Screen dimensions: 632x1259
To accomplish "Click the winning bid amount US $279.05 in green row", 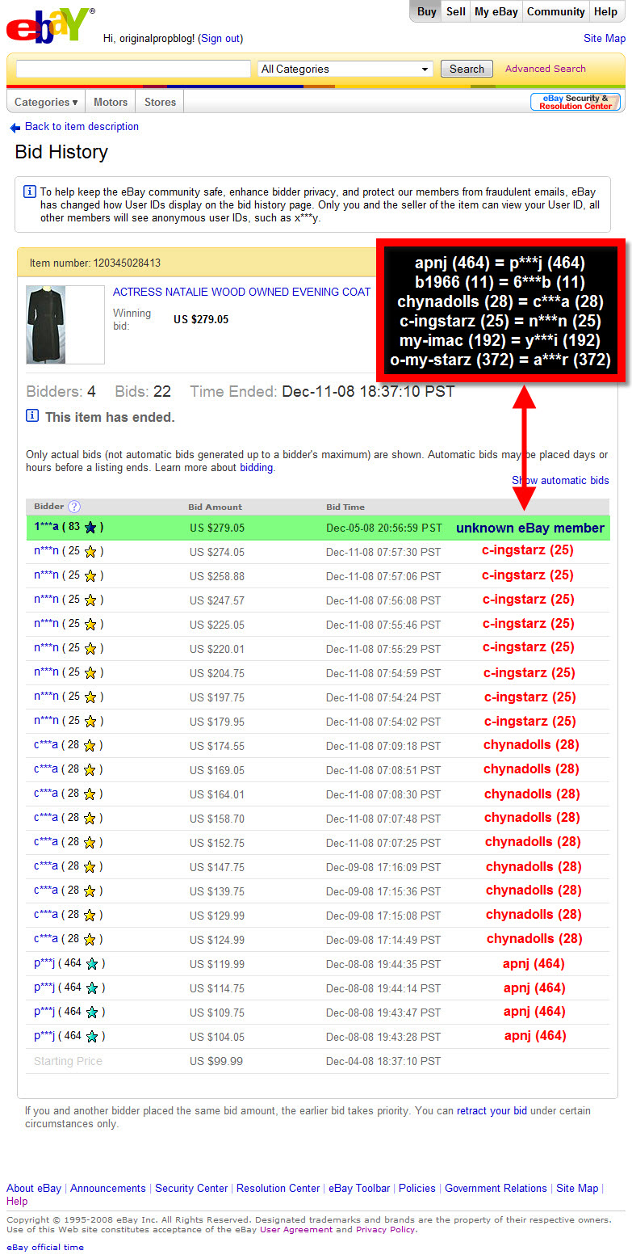I will [217, 528].
